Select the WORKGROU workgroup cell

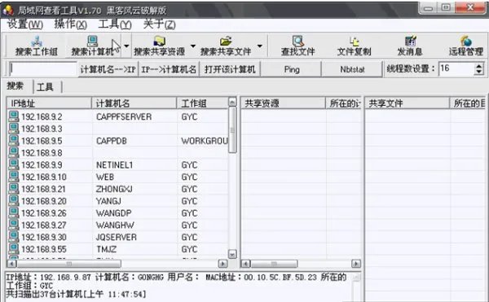coord(205,141)
